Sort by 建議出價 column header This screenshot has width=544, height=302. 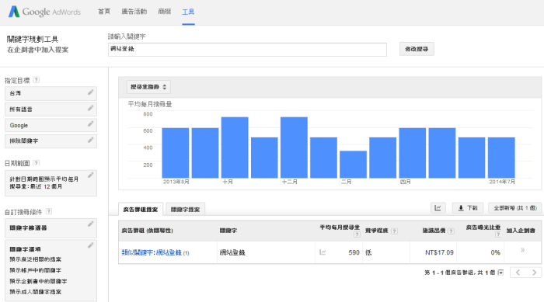434,231
